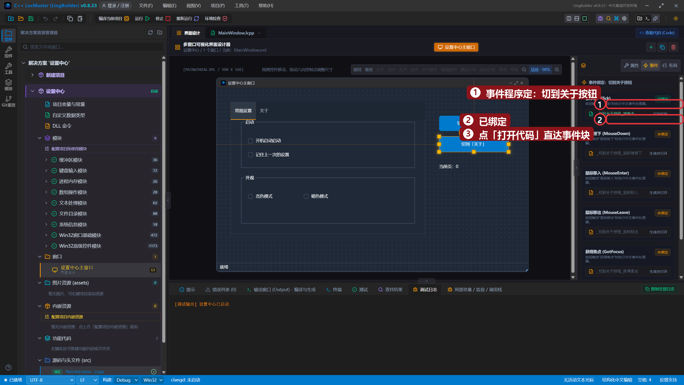
Task: Delete window with the red trash icon
Action: (673, 47)
